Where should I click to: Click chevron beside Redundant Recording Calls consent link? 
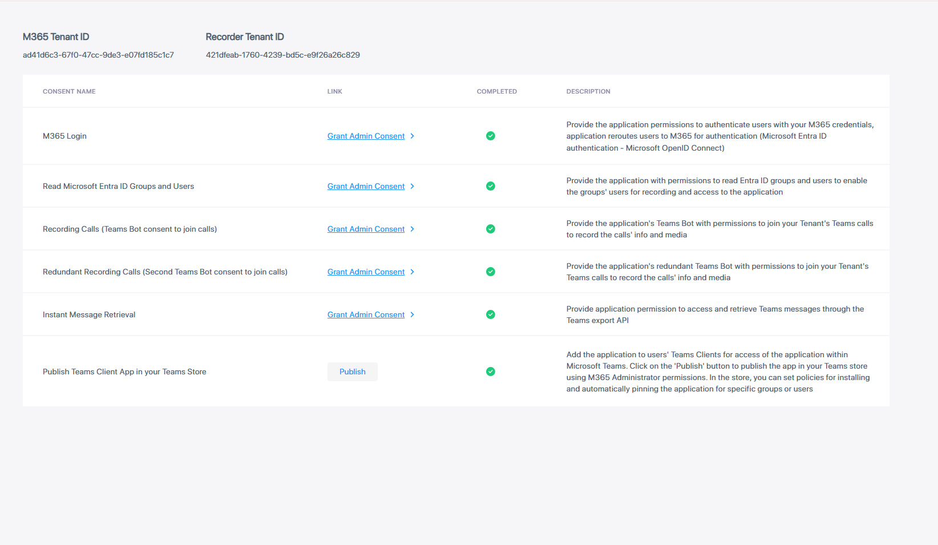(x=412, y=272)
